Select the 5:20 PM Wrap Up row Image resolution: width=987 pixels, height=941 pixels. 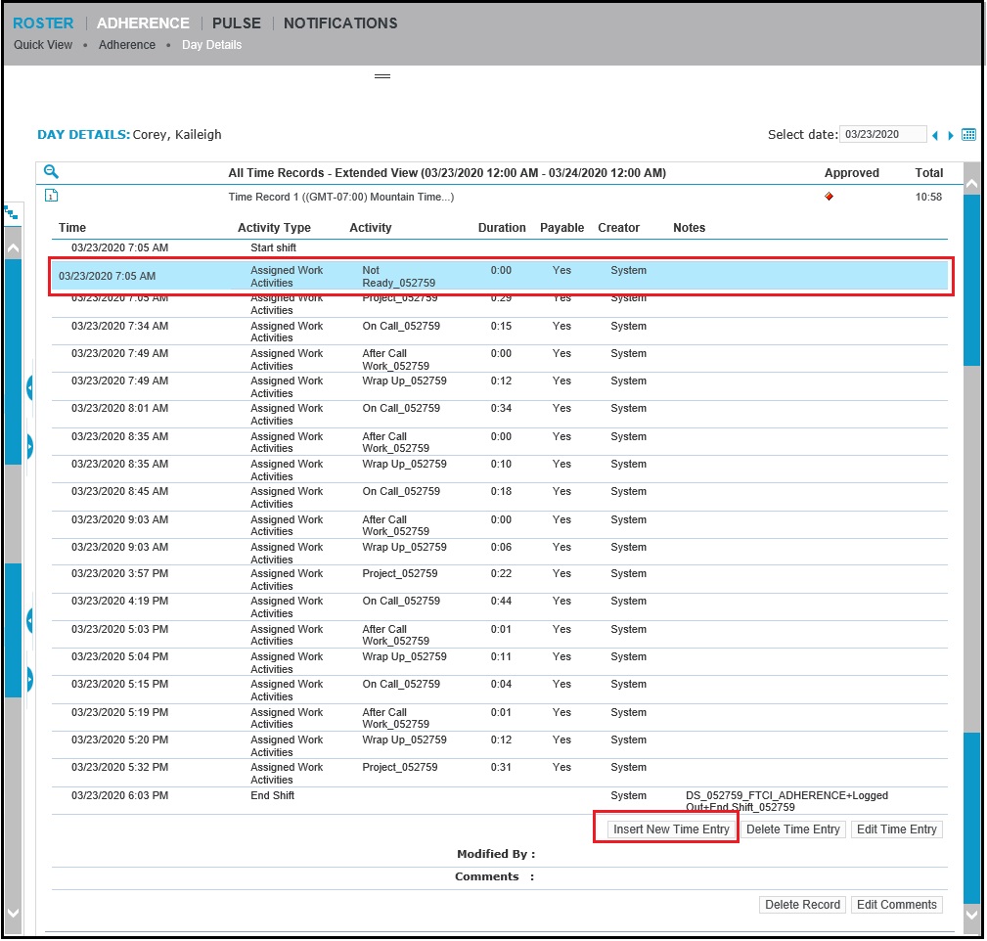click(499, 745)
